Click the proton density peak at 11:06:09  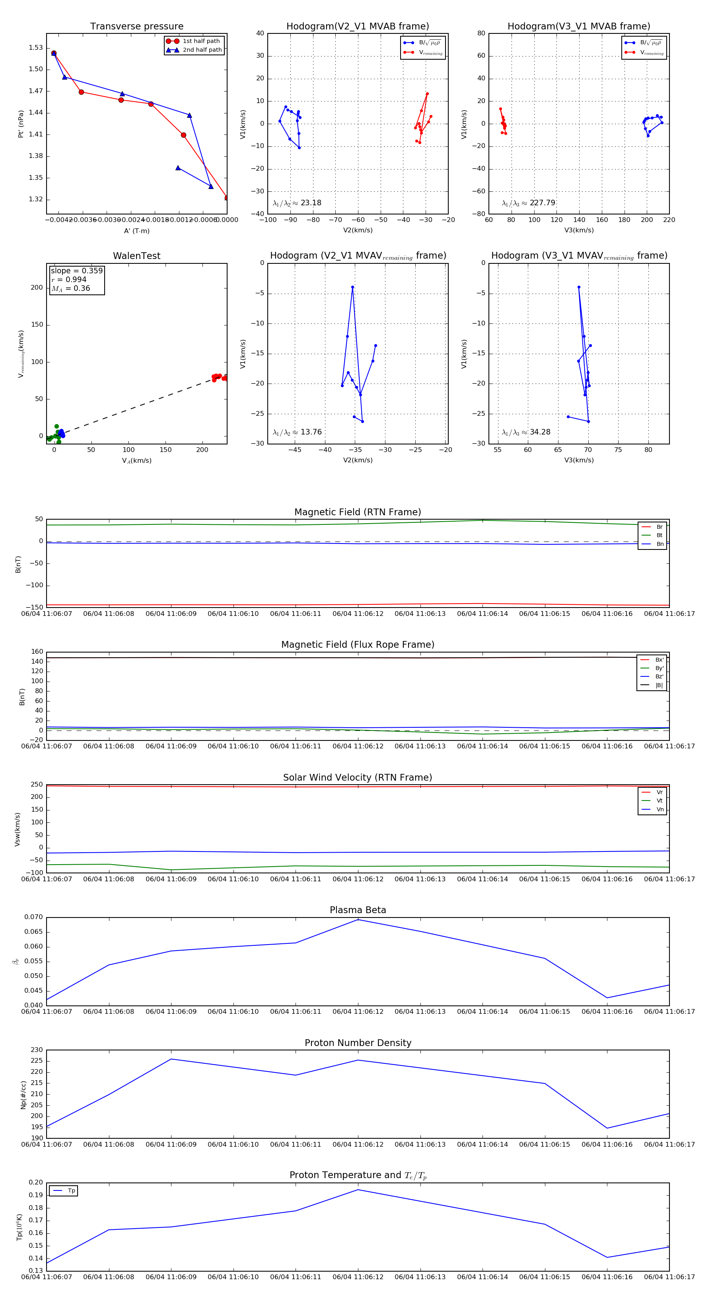pos(171,1059)
